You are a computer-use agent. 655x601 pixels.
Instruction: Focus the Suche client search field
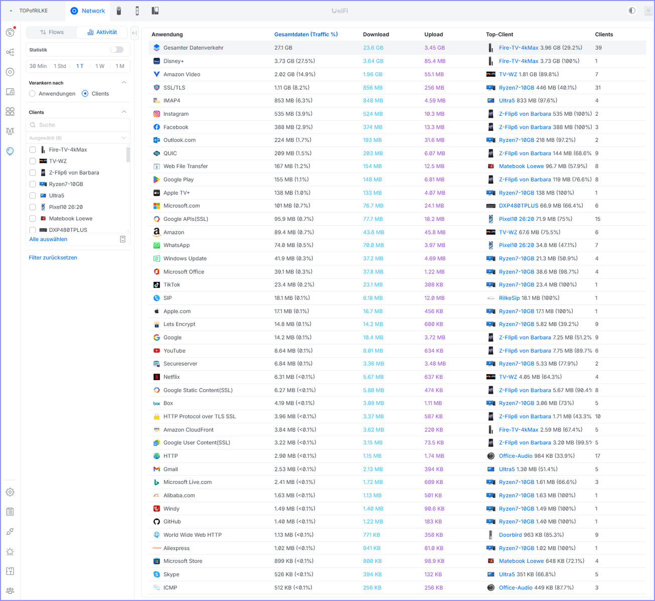(78, 125)
